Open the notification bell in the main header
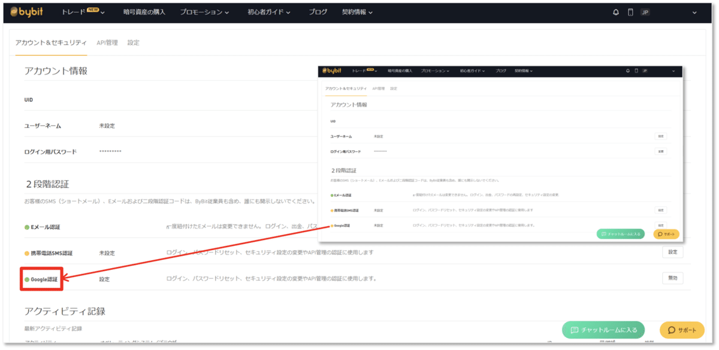The image size is (719, 350). [615, 13]
